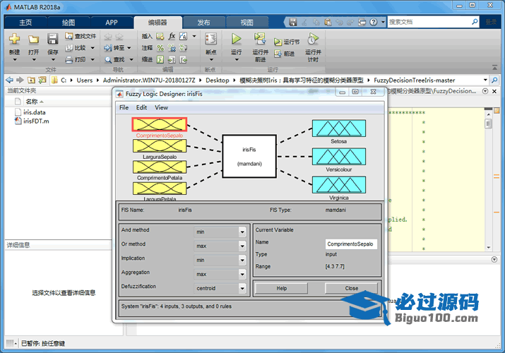Click the browse for folder icon in address bar
This screenshot has width=505, height=353.
point(42,80)
